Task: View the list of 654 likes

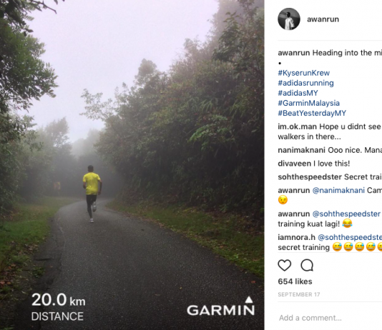Action: click(295, 281)
